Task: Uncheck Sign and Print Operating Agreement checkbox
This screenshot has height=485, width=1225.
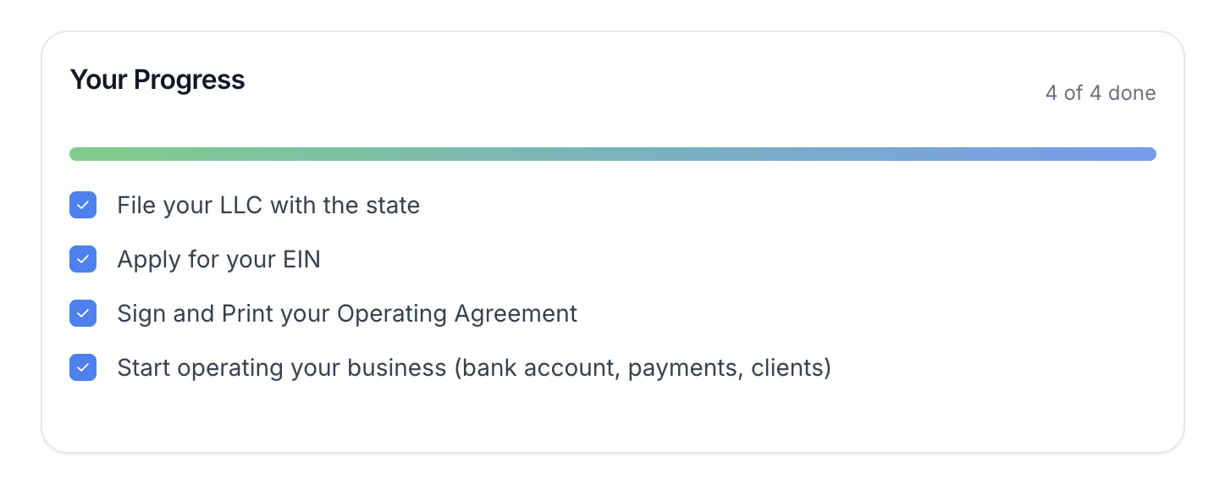Action: coord(83,313)
